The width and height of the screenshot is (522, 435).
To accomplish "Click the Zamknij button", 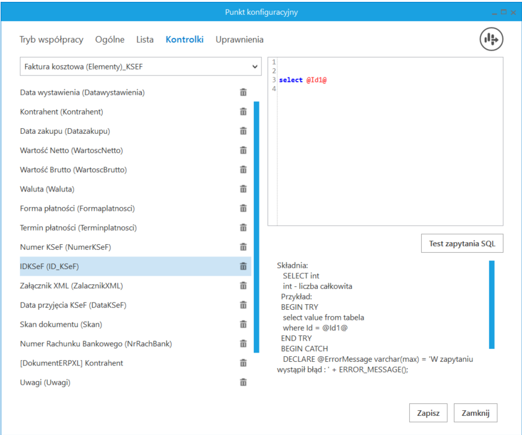I will pos(476,413).
